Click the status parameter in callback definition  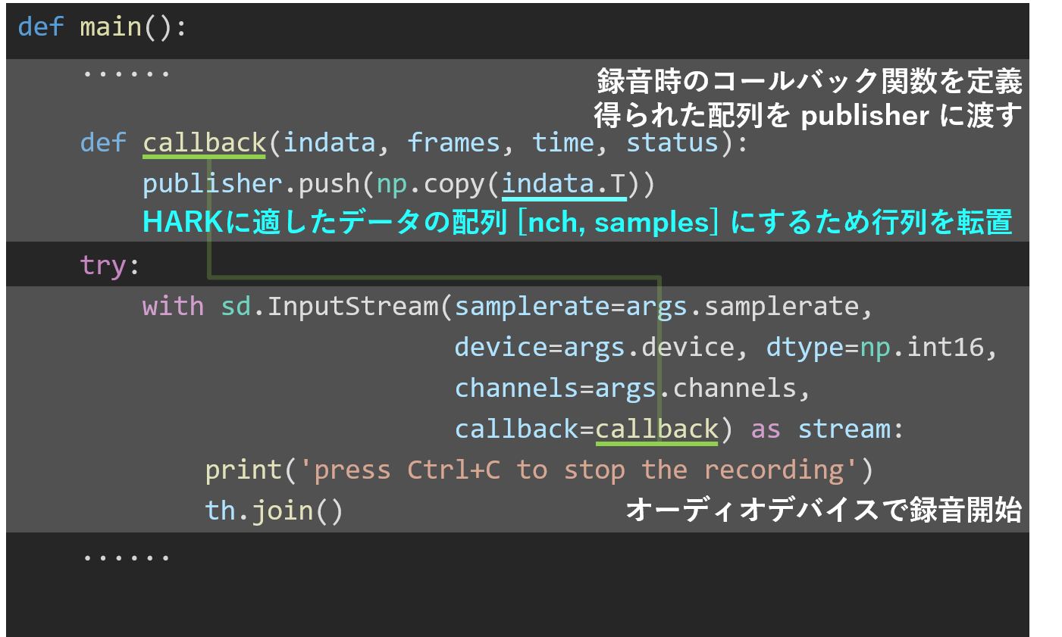coord(672,142)
